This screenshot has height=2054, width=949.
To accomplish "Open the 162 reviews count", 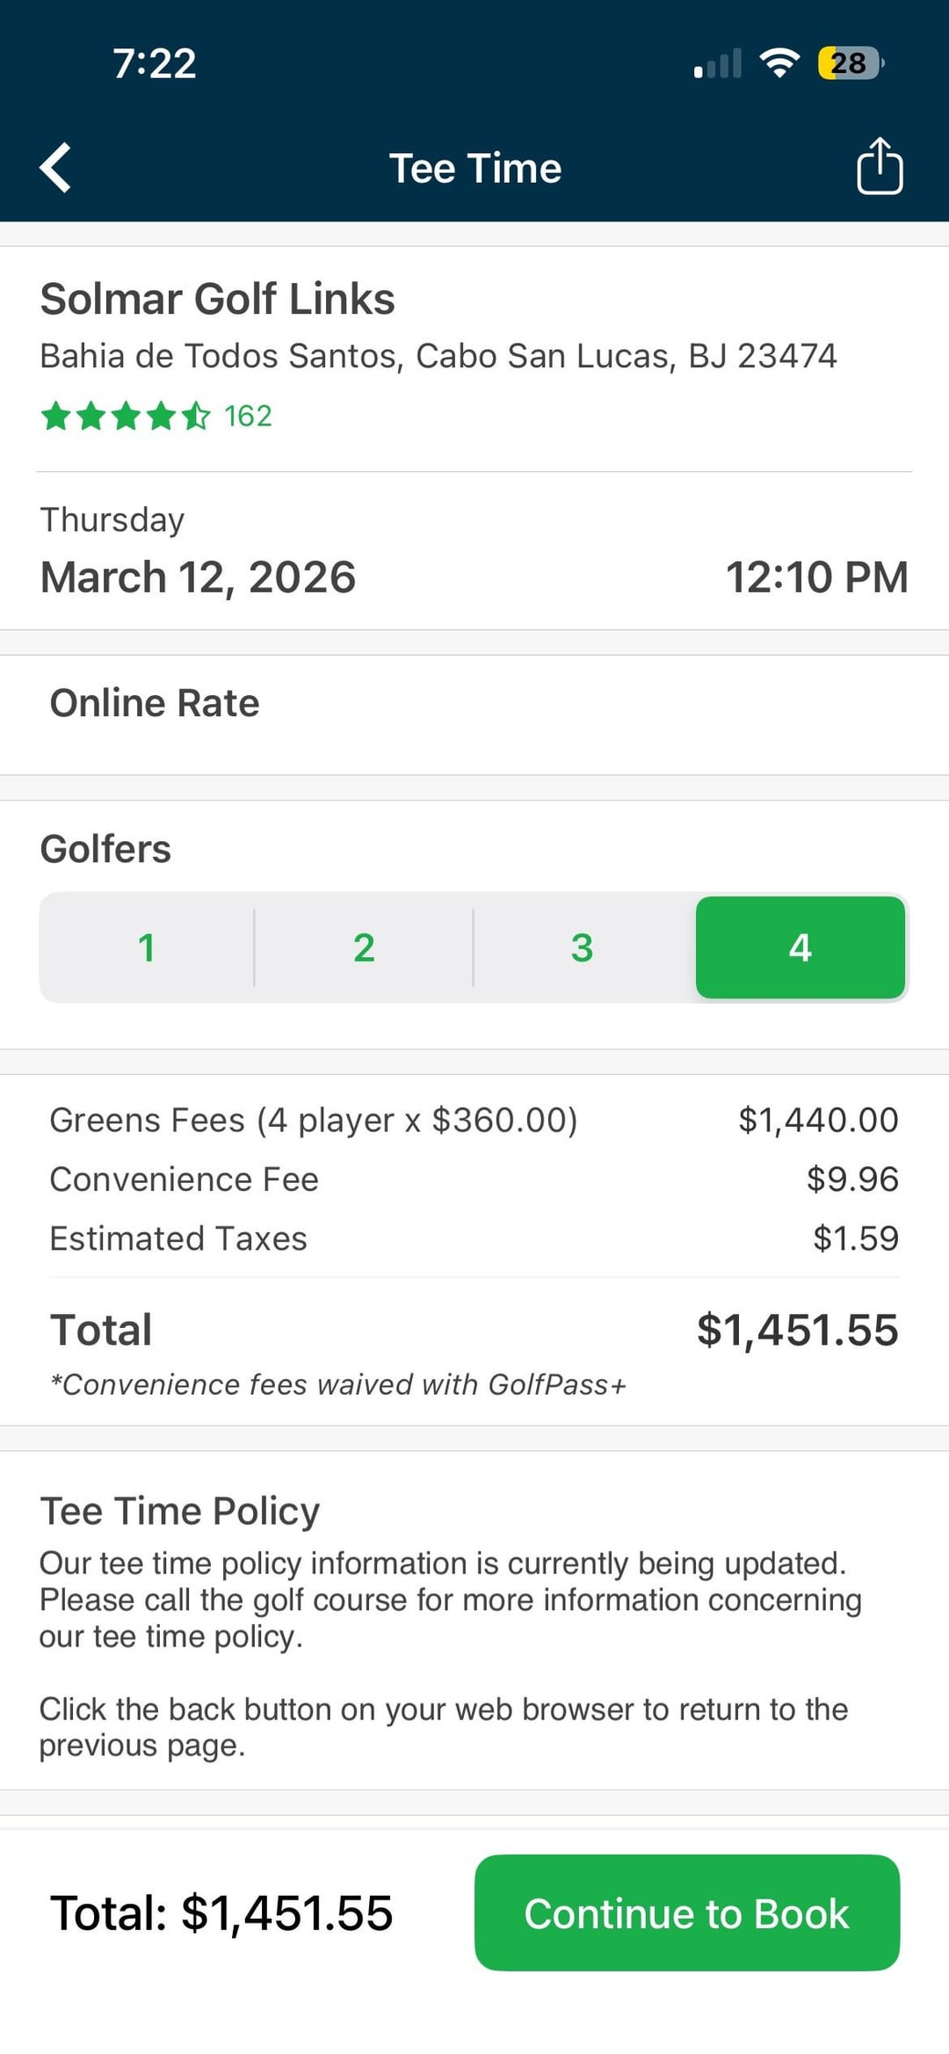I will coord(248,416).
